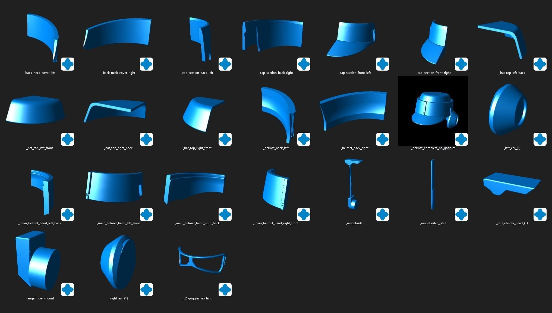Click the app badge icon on _left_ear_(1)
The height and width of the screenshot is (313, 552).
[540, 139]
